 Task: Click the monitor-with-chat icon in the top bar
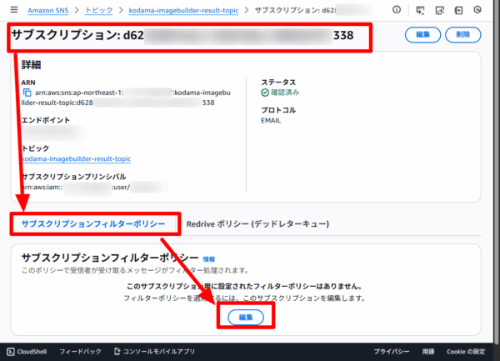click(420, 10)
